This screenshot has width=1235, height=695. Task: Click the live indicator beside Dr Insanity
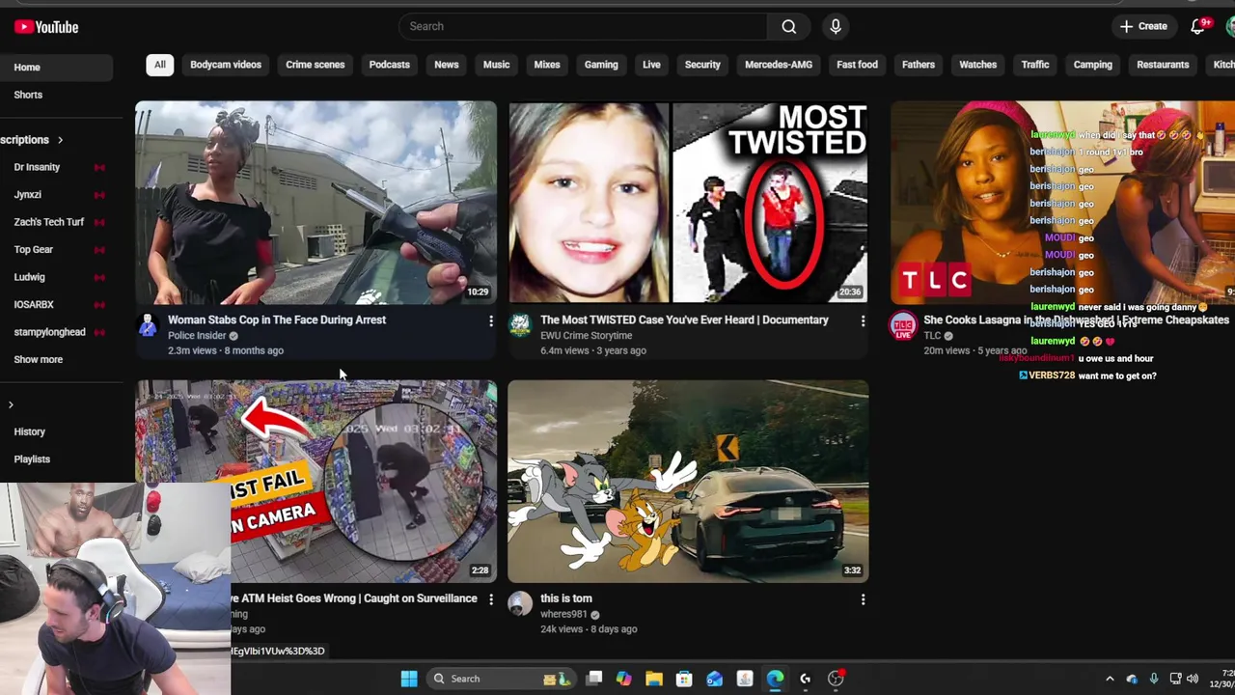(x=98, y=167)
